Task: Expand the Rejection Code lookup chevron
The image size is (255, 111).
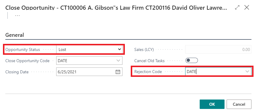Action: 247,72
